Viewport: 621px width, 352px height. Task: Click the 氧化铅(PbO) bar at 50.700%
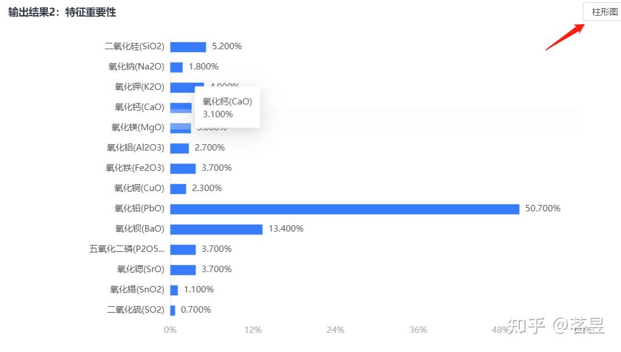(x=345, y=209)
